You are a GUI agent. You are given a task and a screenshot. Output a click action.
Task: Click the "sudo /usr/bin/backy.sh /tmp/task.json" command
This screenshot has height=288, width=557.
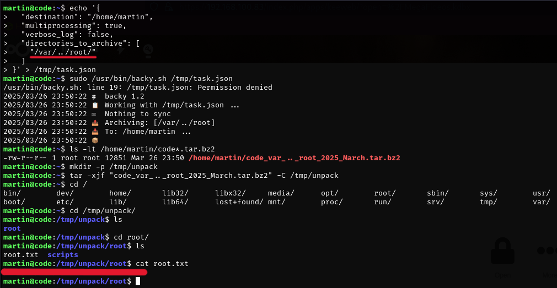(x=151, y=78)
